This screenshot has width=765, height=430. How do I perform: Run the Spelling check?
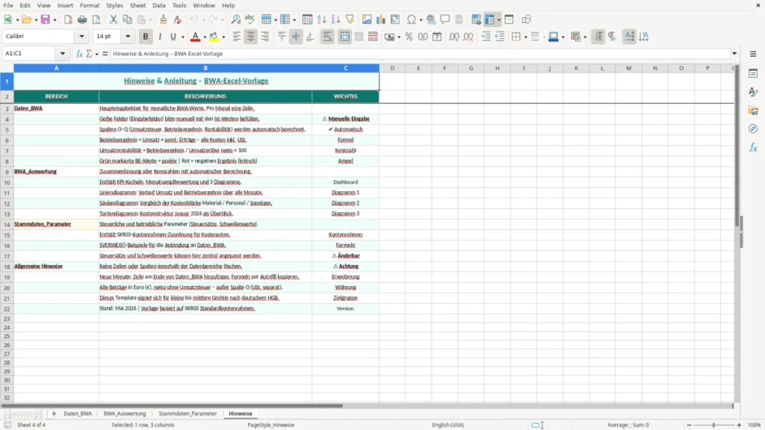point(250,19)
